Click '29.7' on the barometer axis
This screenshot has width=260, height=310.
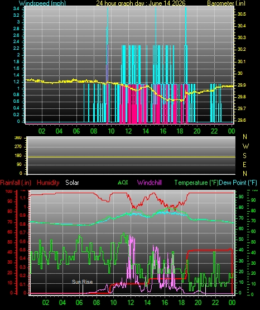pyautogui.click(x=242, y=108)
